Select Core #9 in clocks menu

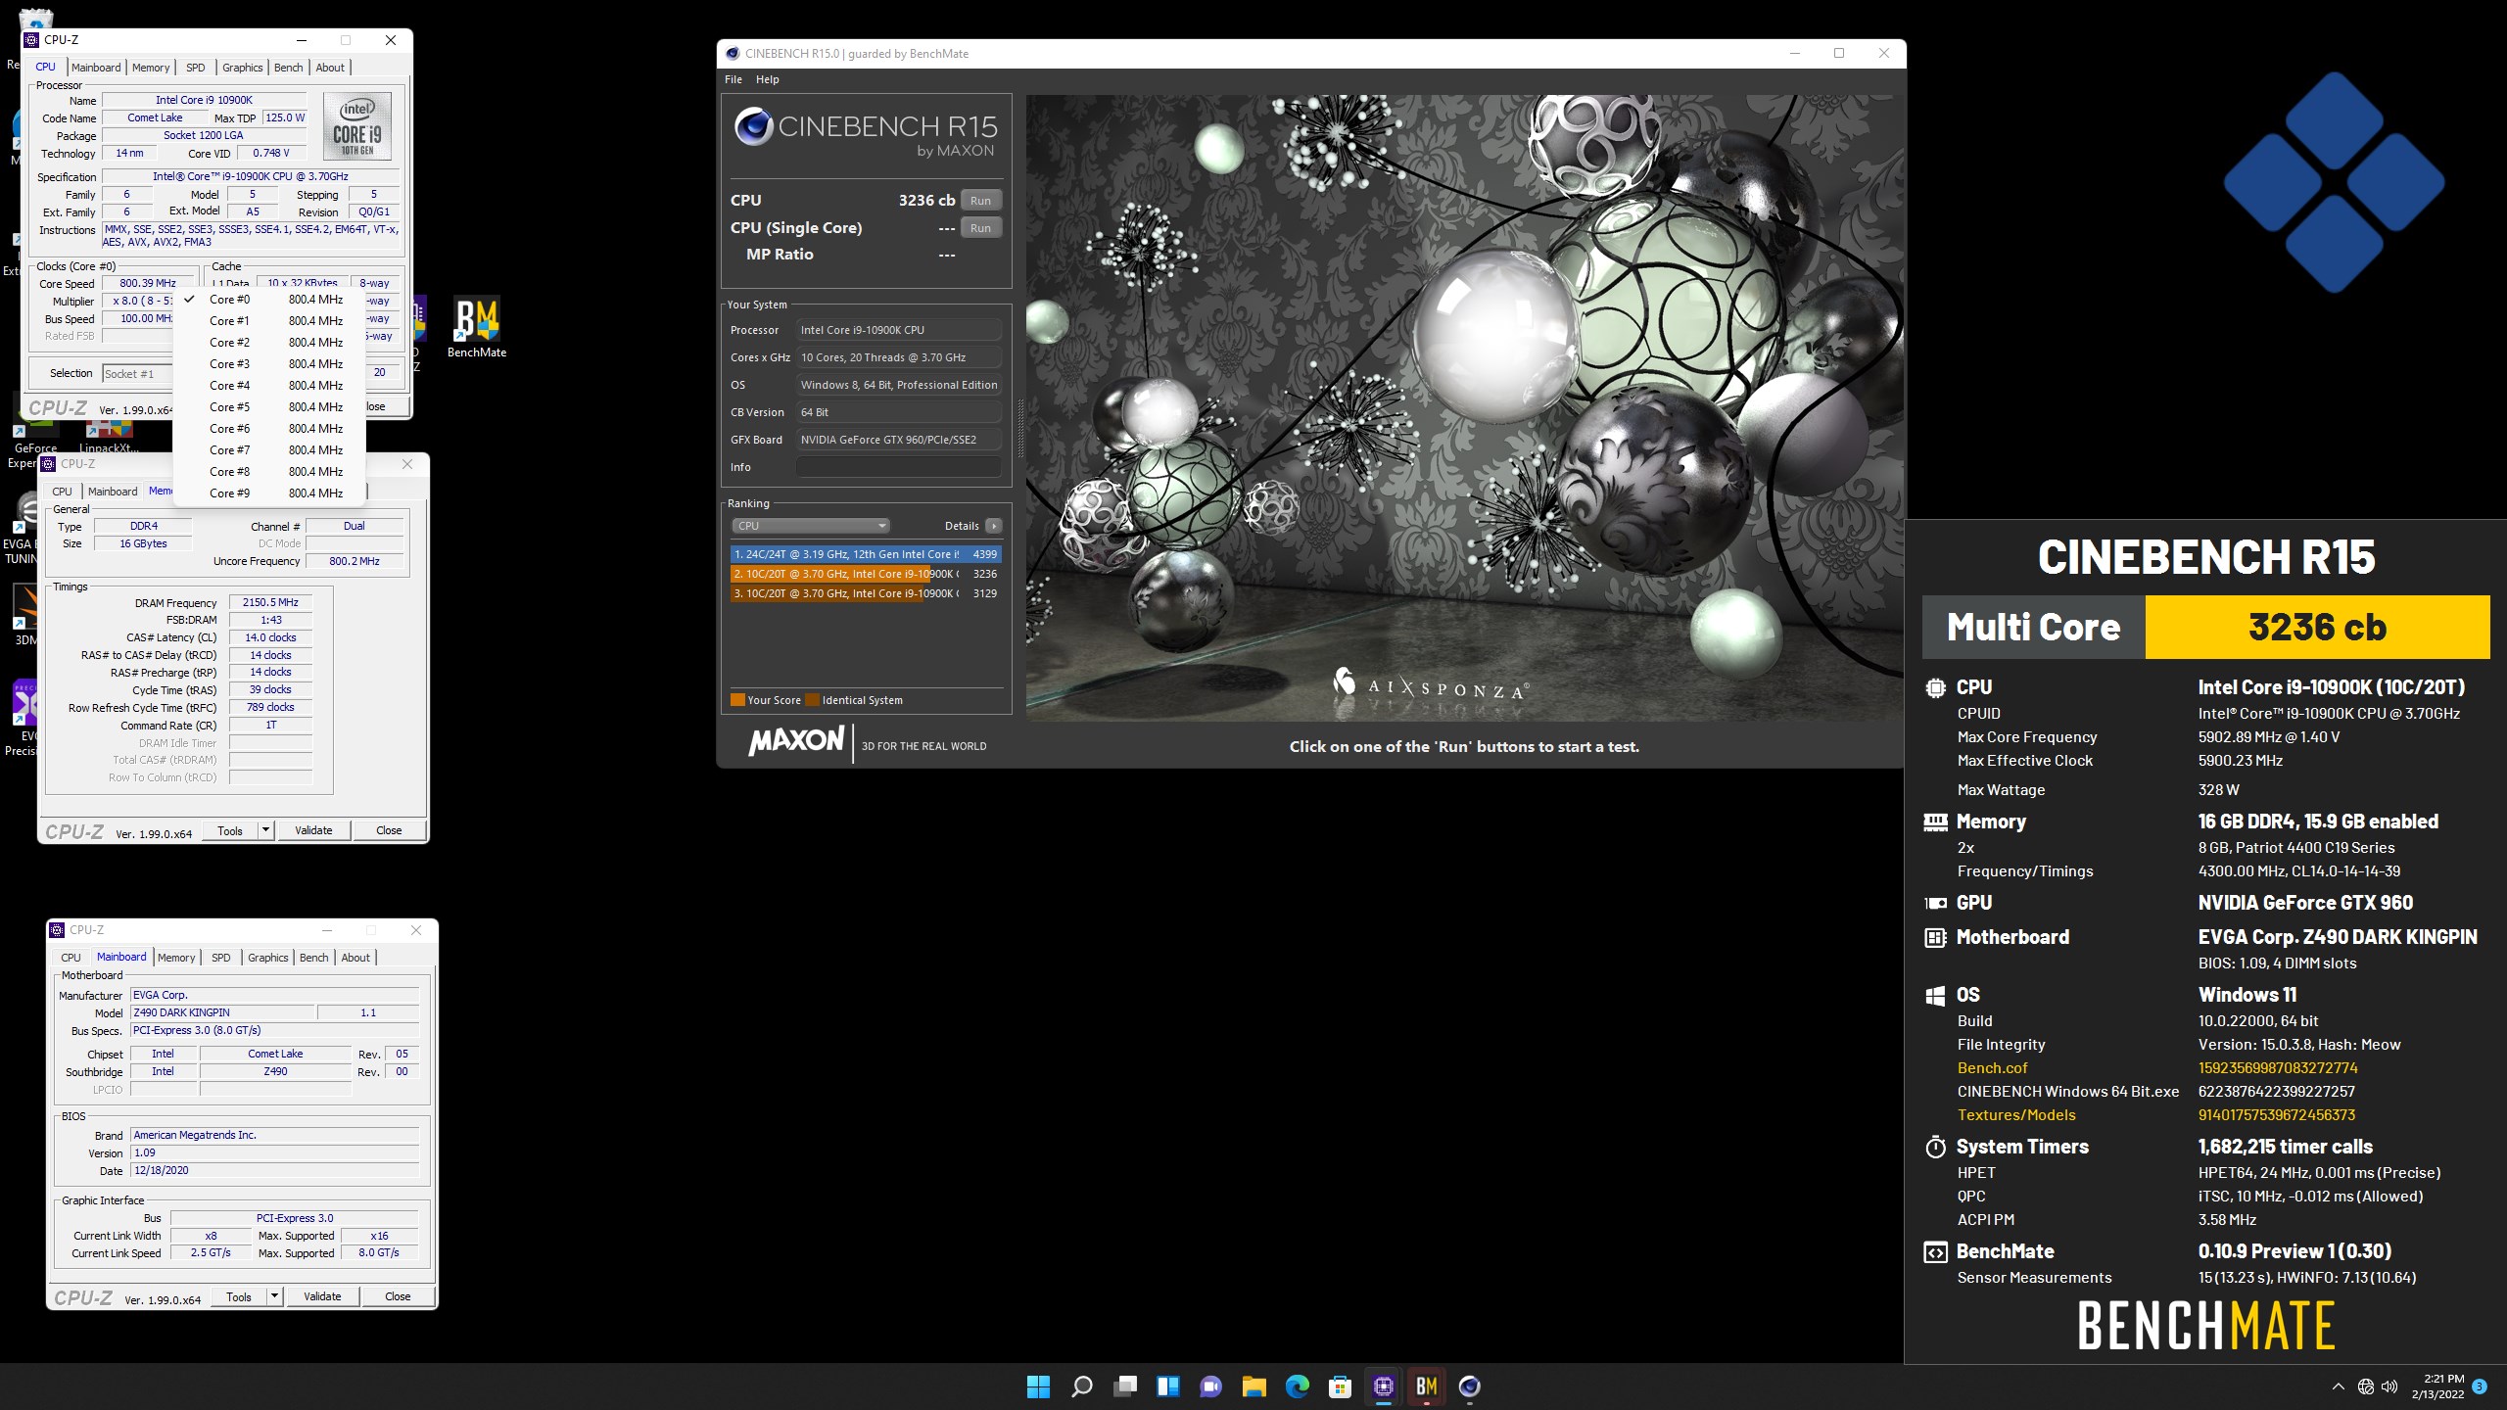tap(269, 493)
